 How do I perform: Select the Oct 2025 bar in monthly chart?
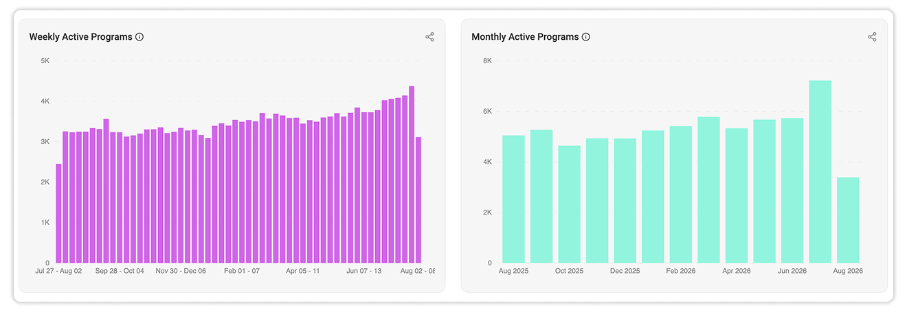(x=569, y=204)
